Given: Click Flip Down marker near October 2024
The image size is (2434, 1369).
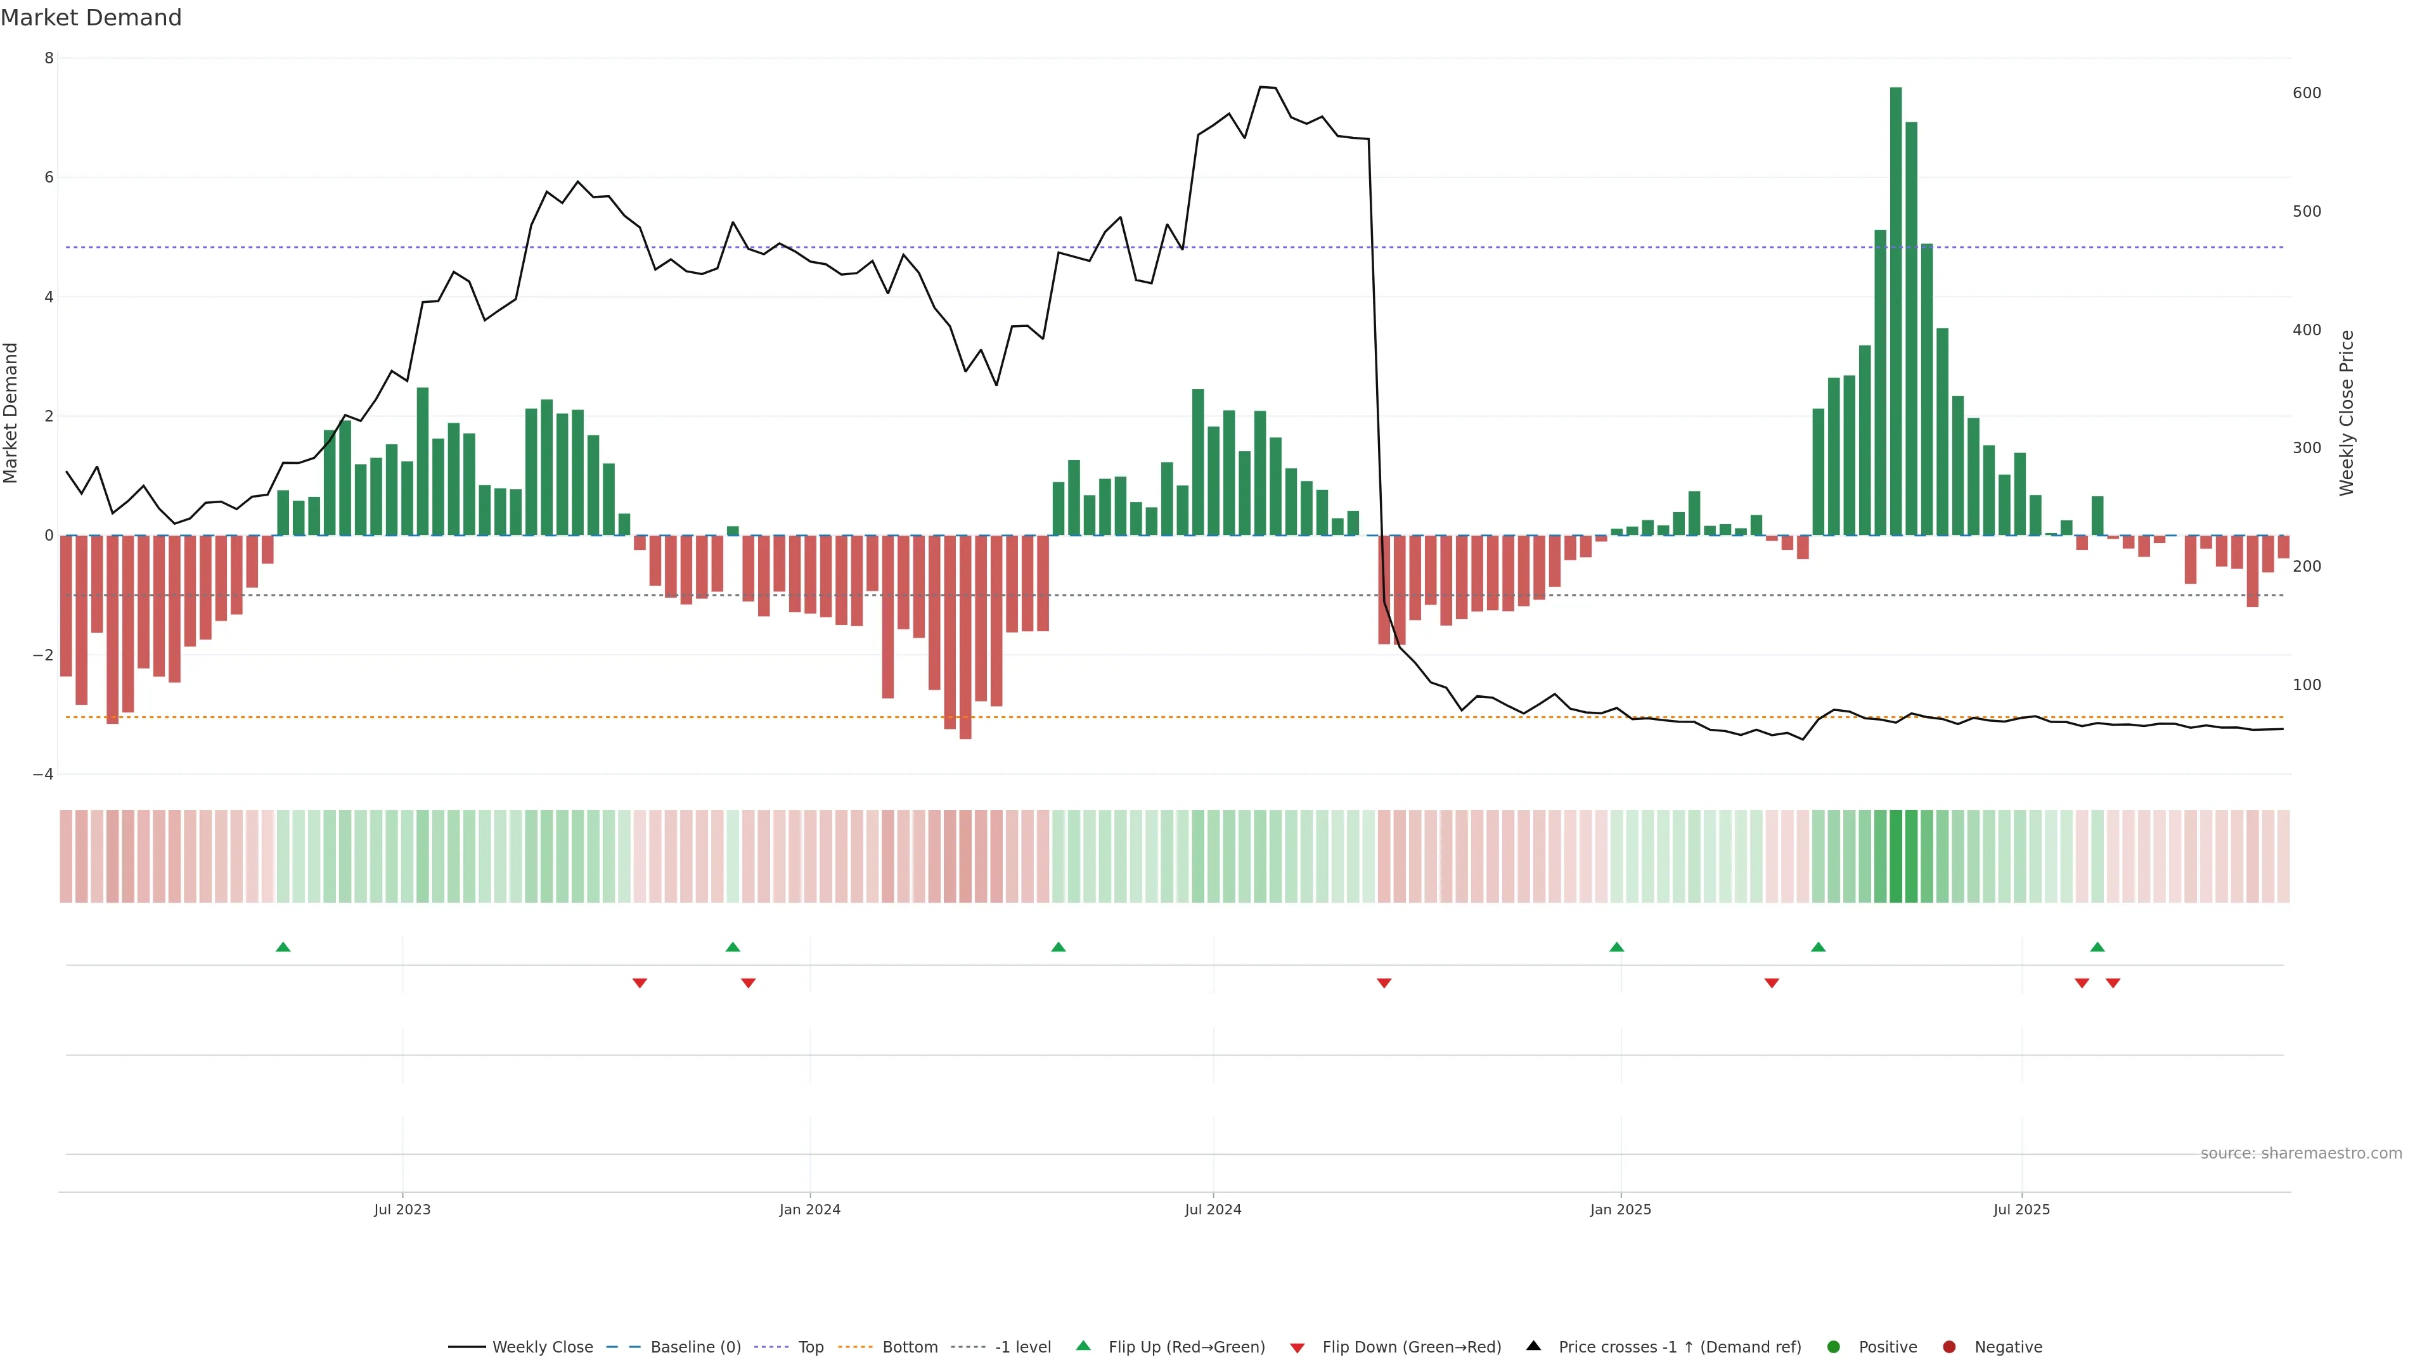Looking at the screenshot, I should 1384,984.
